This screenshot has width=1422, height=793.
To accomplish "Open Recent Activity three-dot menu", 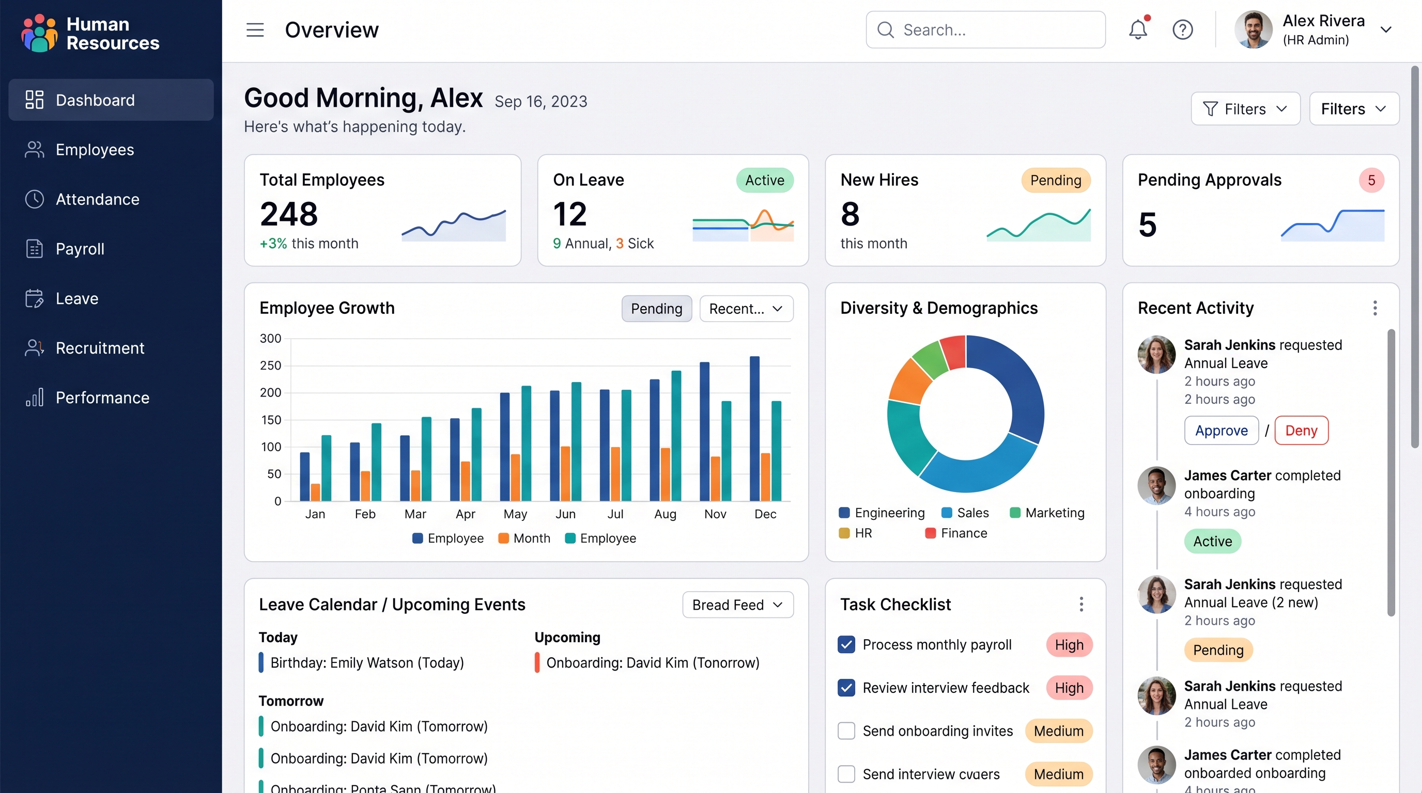I will click(x=1374, y=308).
